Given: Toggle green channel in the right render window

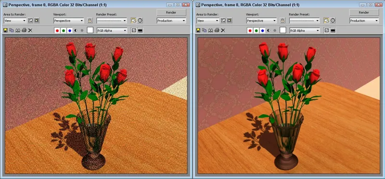Looking at the screenshot, I should pyautogui.click(x=257, y=30).
